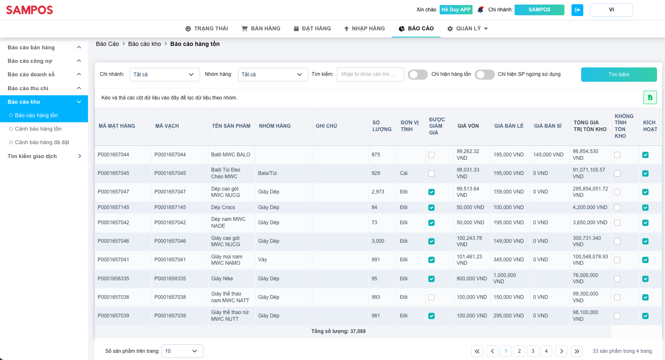This screenshot has height=360, width=665.
Task: Open the Nhóm hàng dropdown filter
Action: pos(272,75)
